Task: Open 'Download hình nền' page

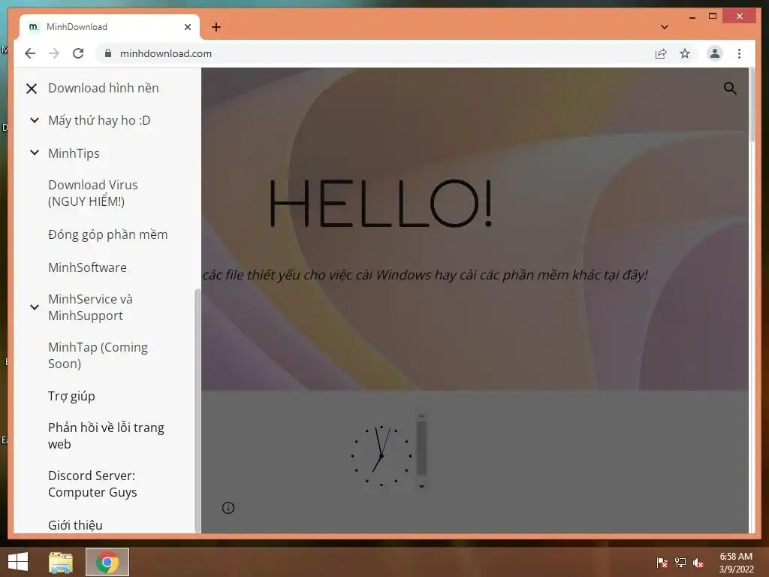Action: tap(104, 88)
